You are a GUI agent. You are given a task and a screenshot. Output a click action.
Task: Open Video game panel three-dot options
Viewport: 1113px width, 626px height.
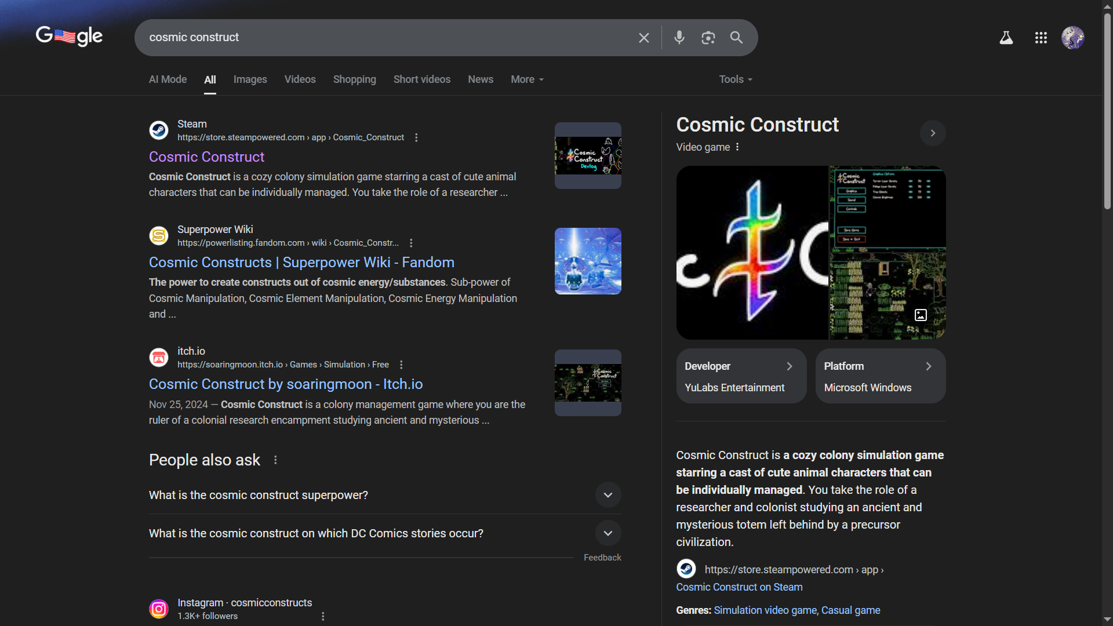(x=737, y=147)
